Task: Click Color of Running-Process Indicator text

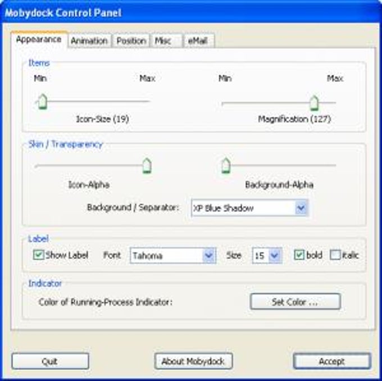Action: pyautogui.click(x=106, y=302)
